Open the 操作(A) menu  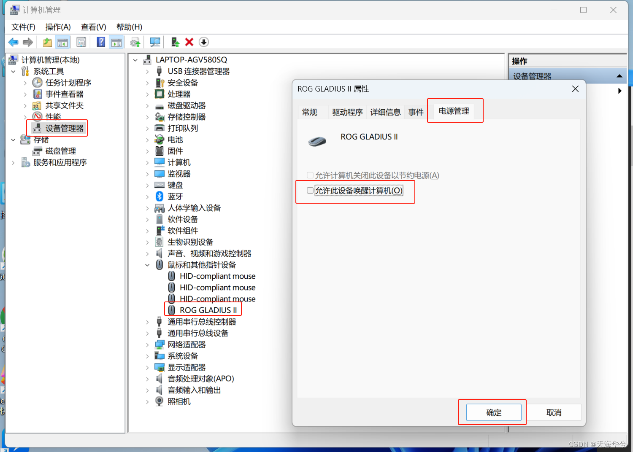point(58,27)
